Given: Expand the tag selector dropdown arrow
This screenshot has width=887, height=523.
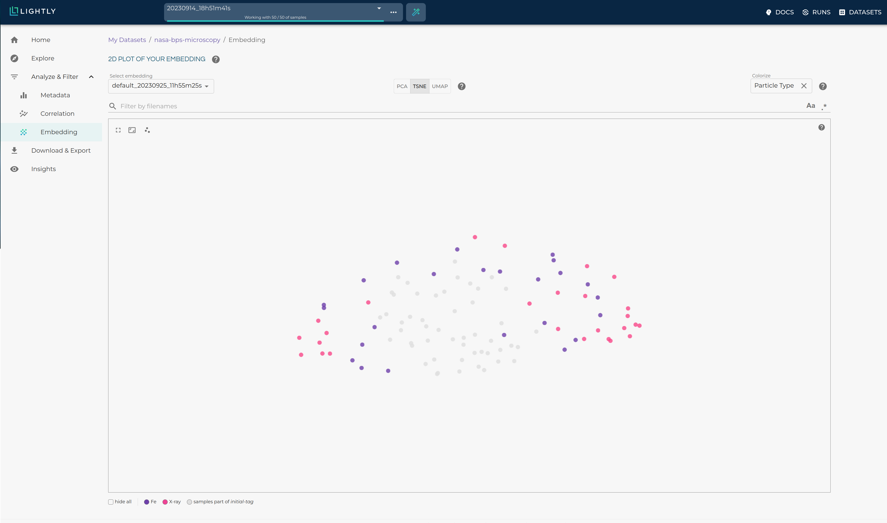Looking at the screenshot, I should click(379, 8).
